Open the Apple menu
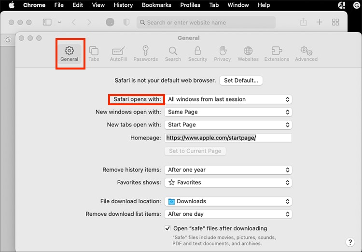The height and width of the screenshot is (252, 362). pos(11,5)
